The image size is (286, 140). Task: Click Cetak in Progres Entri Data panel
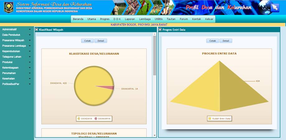tap(213, 41)
